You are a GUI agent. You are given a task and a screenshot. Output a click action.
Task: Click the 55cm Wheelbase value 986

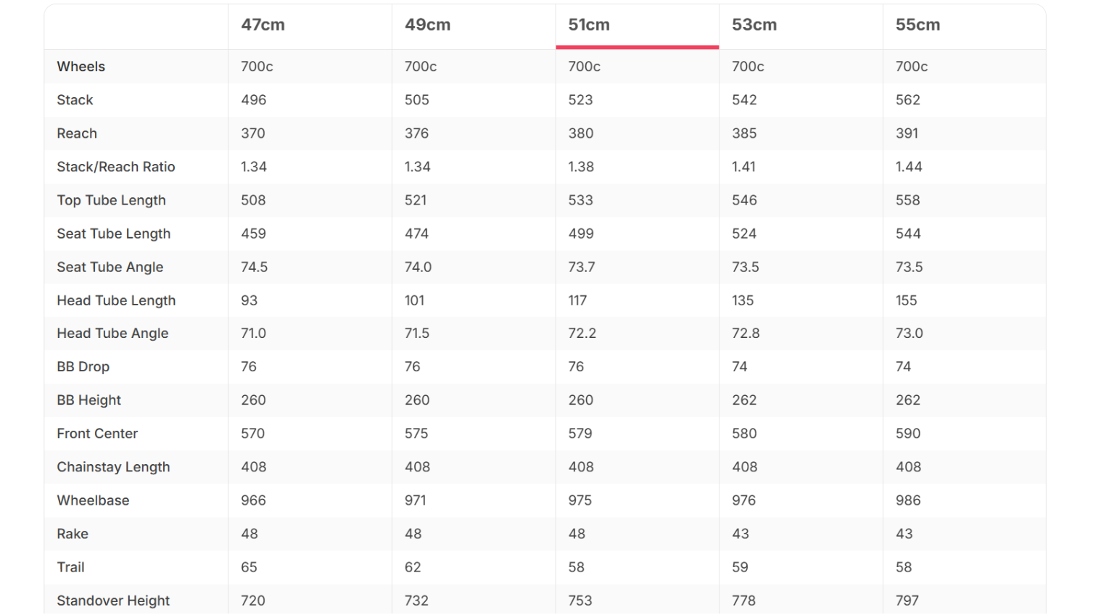click(908, 500)
